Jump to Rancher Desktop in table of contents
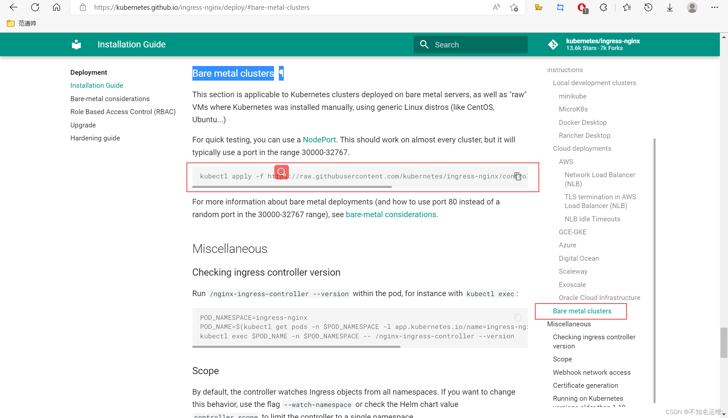This screenshot has width=728, height=418. (x=584, y=136)
